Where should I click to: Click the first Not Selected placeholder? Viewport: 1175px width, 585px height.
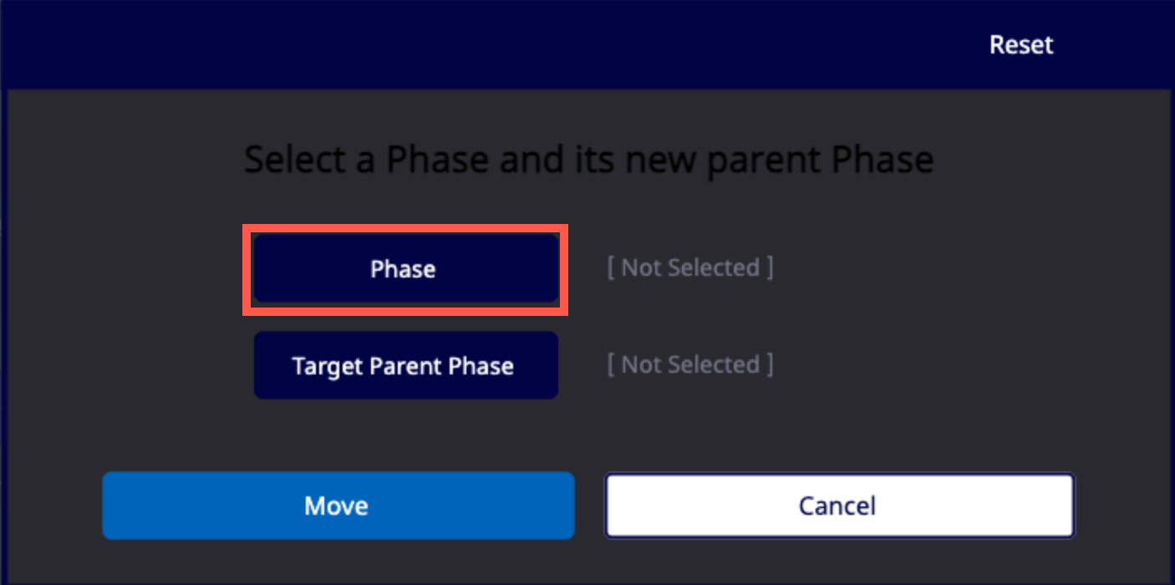[690, 268]
